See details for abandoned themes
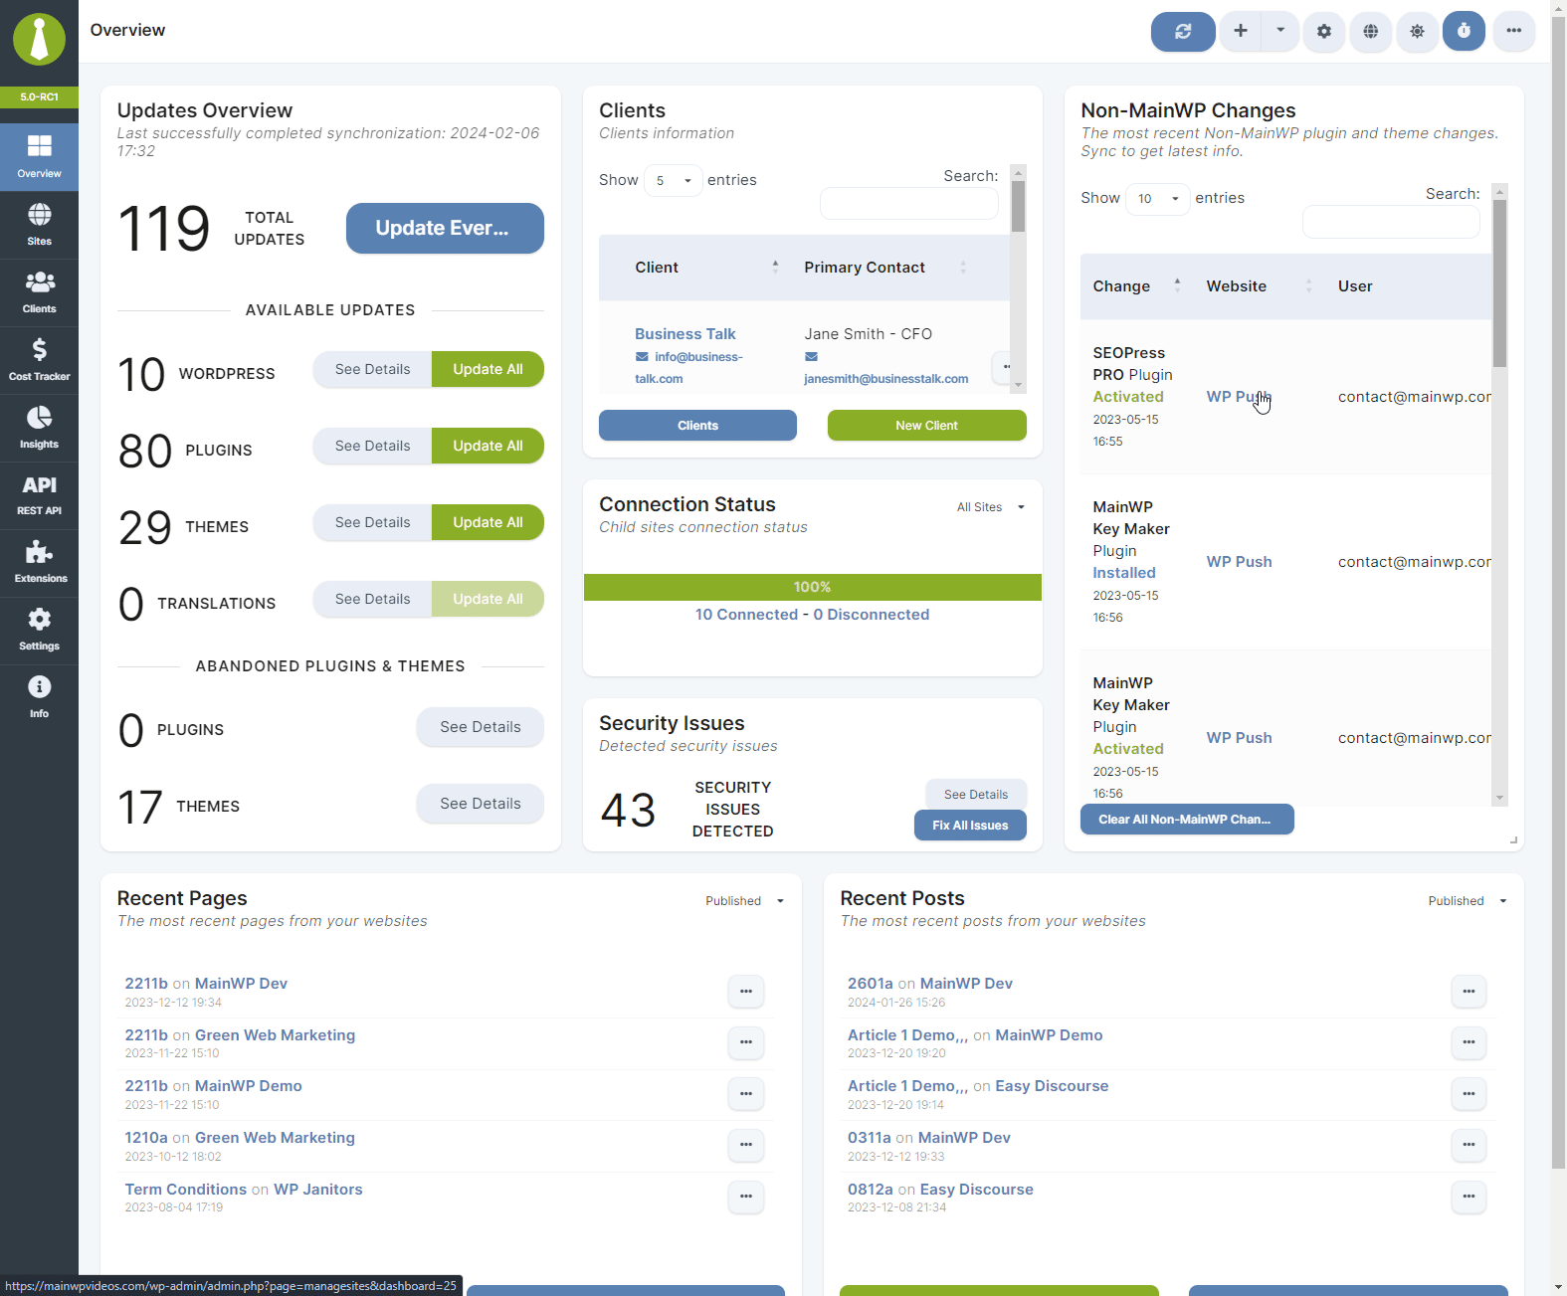This screenshot has width=1567, height=1296. pos(481,804)
